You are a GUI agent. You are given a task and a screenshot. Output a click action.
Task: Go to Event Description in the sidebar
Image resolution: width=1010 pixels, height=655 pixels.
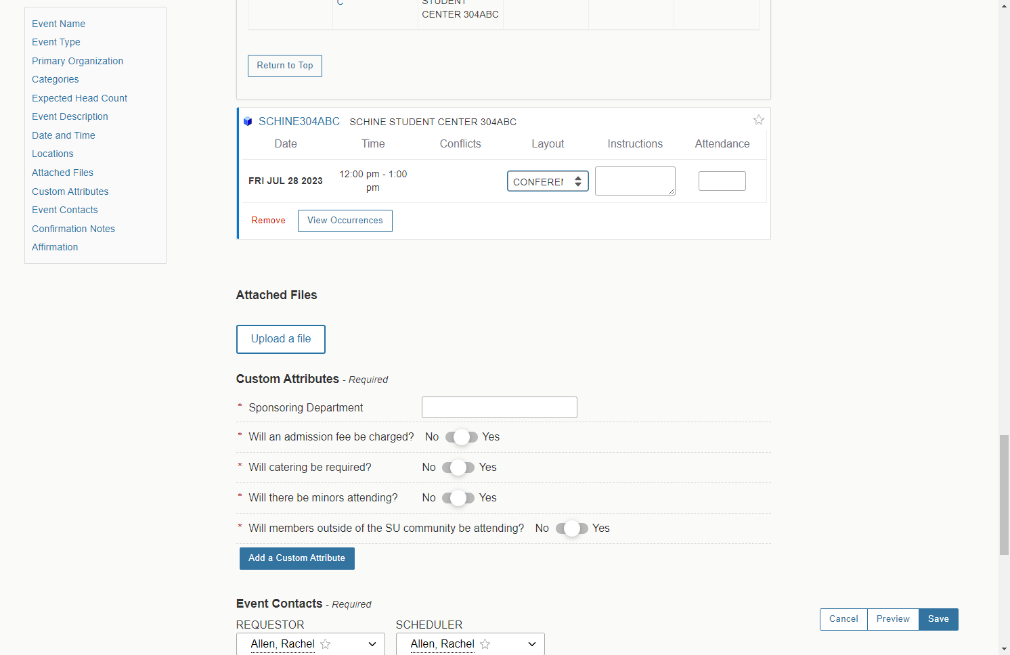click(x=70, y=116)
